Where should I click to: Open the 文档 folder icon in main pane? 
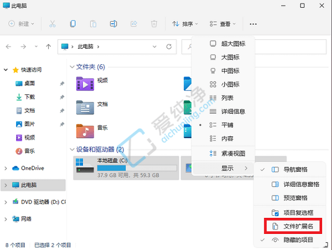point(85,108)
